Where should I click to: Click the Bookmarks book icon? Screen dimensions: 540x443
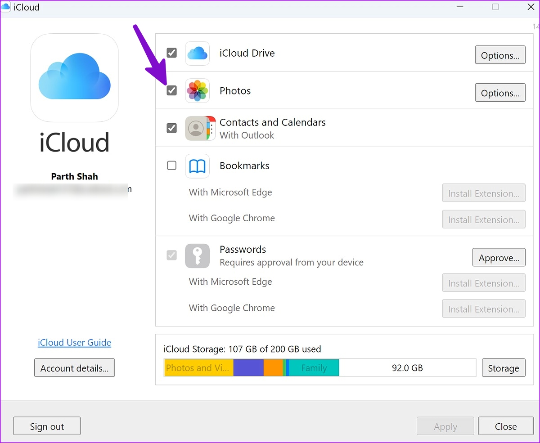coord(197,166)
